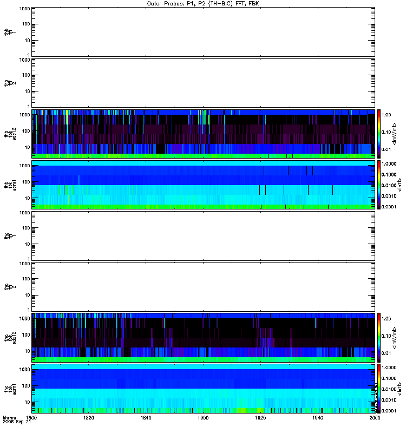Click the 2000 time axis label
Viewport: 406px width, 433px height.
(x=375, y=417)
